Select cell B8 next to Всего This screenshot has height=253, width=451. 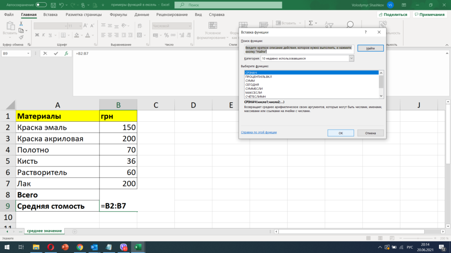pyautogui.click(x=118, y=195)
